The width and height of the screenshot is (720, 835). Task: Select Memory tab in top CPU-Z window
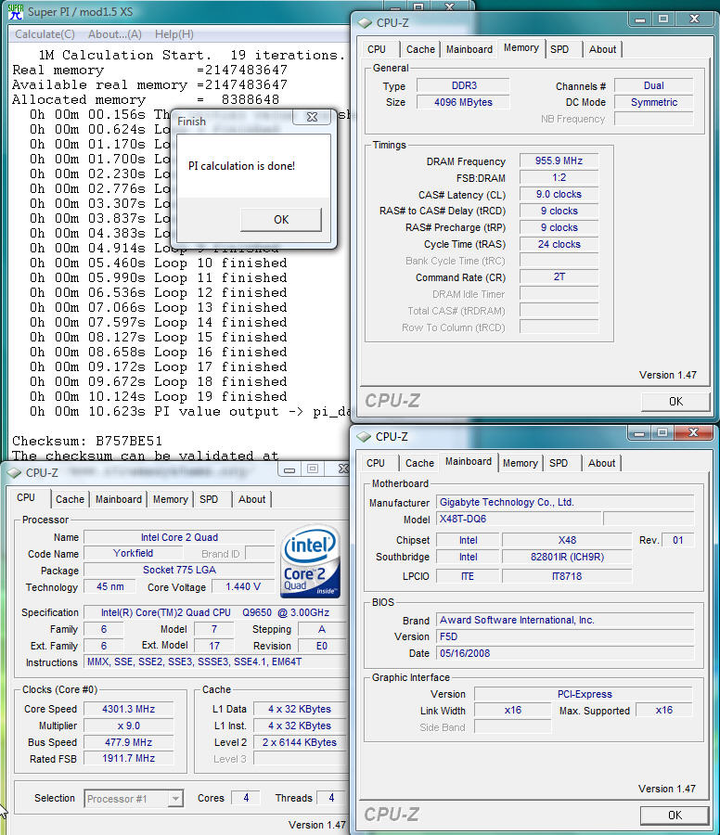tap(521, 48)
